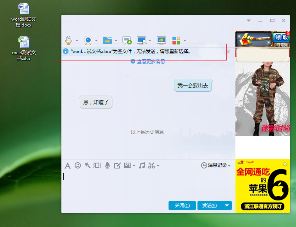This screenshot has height=227, width=296.
Task: Open the chat window menu triangle
Action: point(249,21)
